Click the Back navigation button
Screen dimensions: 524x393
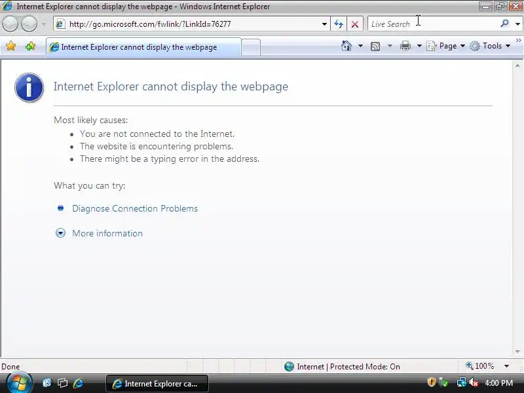point(10,24)
